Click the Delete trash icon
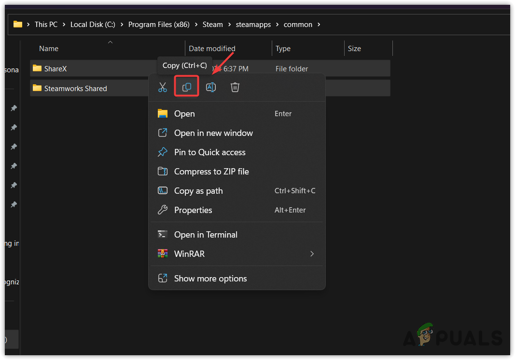The image size is (515, 360). pos(235,87)
